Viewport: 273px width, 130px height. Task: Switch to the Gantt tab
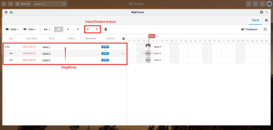pyautogui.click(x=255, y=20)
